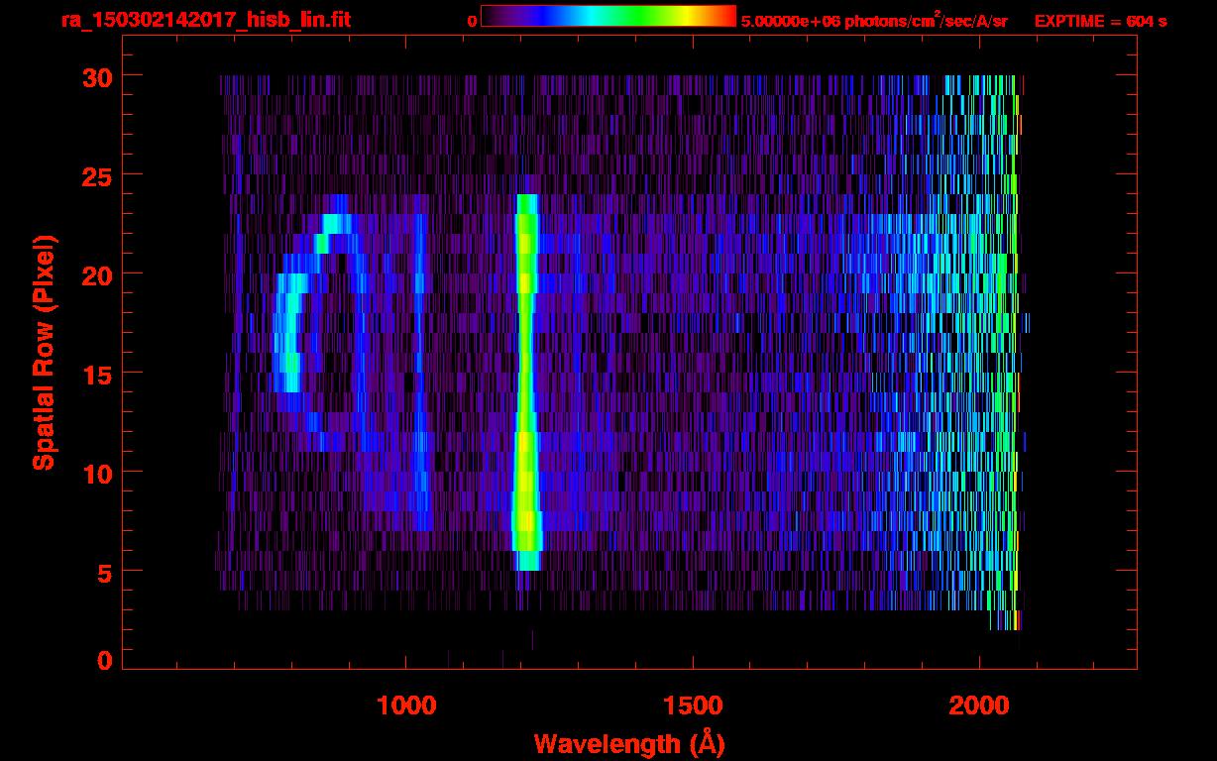Click the 2000 wavelength tick label
The image size is (1217, 761).
[979, 706]
